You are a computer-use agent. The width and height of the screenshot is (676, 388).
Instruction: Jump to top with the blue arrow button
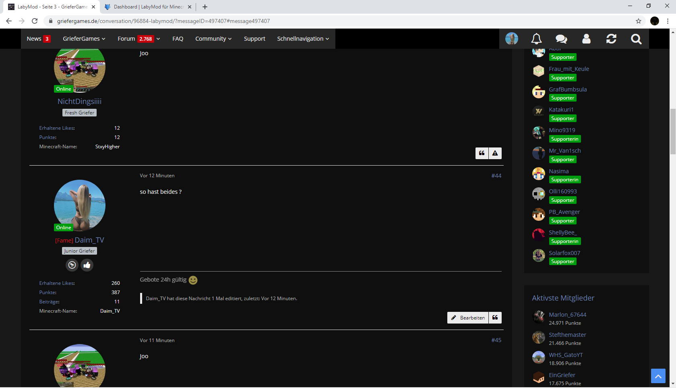pyautogui.click(x=658, y=376)
